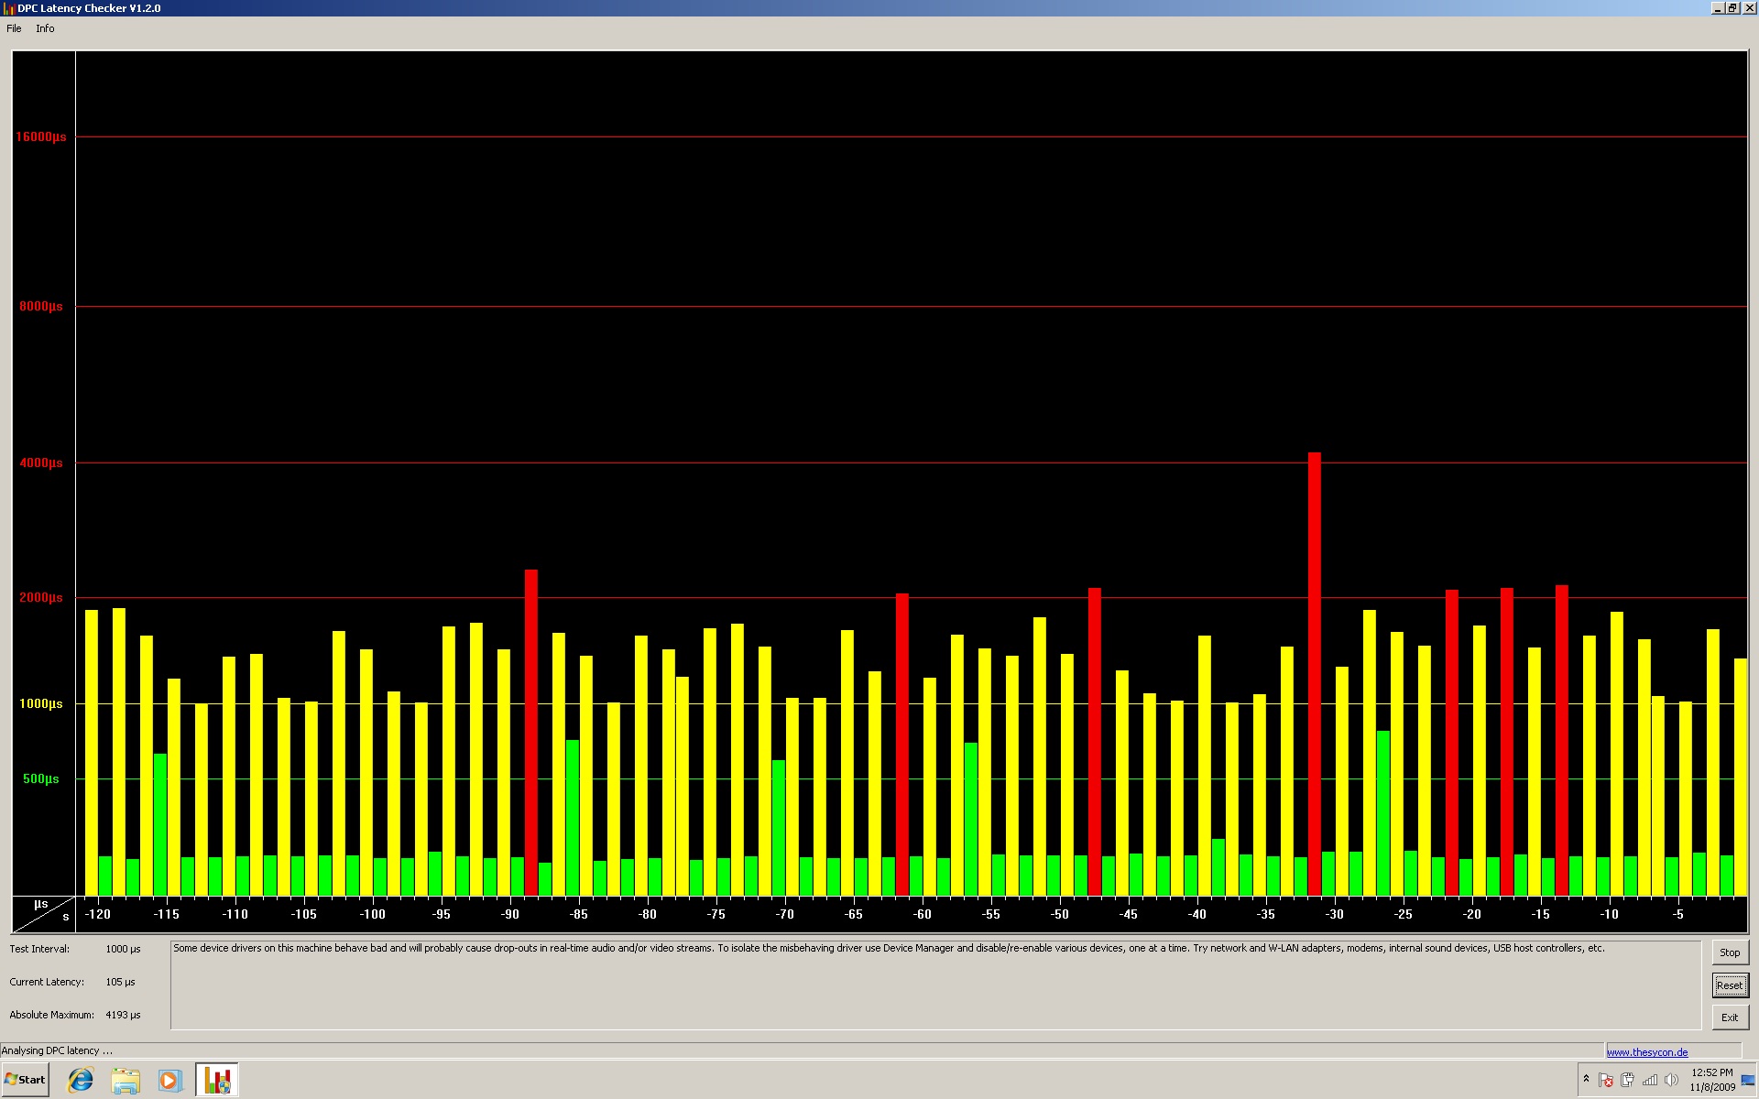1759x1099 pixels.
Task: Click the -5 time axis label
Action: (1677, 914)
